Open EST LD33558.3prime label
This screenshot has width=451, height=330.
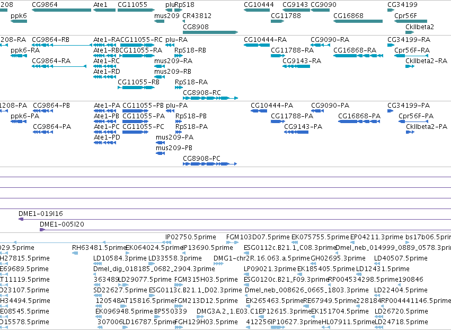[175, 258]
